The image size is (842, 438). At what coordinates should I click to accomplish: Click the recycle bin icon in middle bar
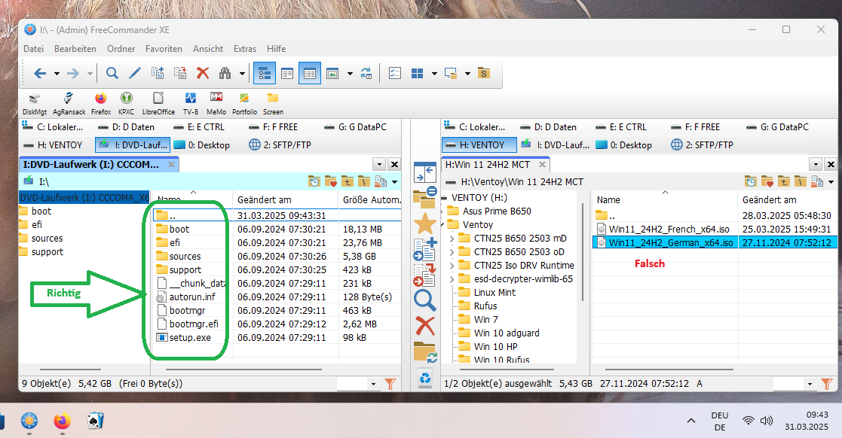[x=424, y=379]
